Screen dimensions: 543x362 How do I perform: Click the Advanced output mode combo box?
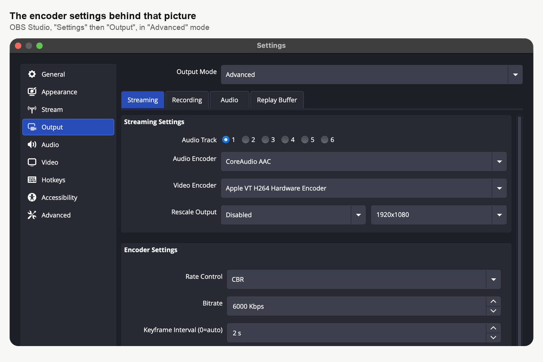click(372, 75)
